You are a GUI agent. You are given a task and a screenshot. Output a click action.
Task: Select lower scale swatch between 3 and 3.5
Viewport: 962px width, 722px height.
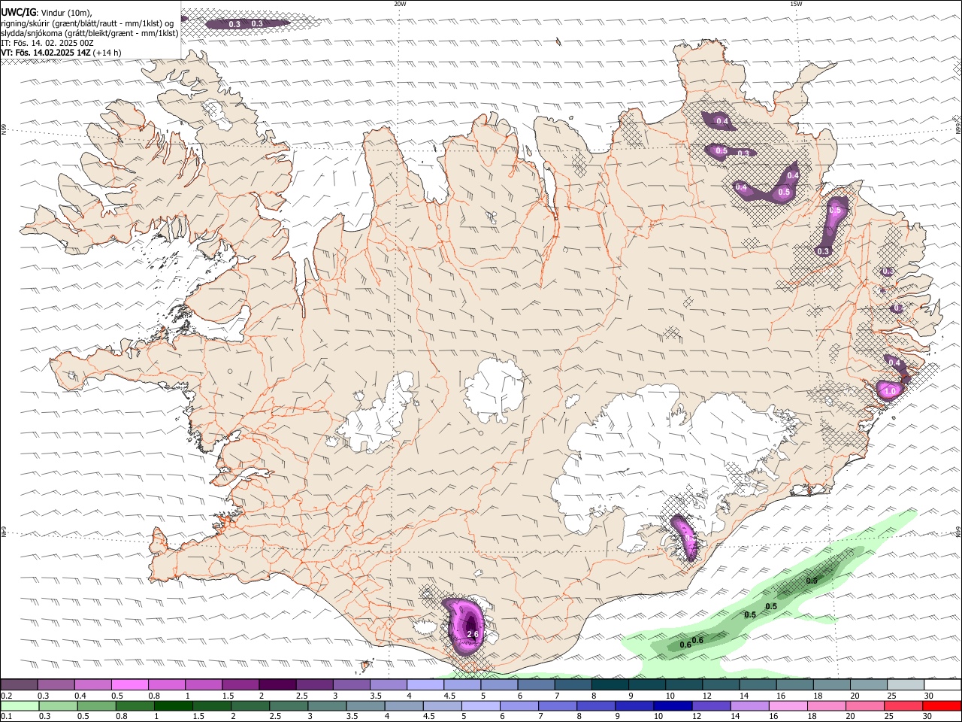327,705
